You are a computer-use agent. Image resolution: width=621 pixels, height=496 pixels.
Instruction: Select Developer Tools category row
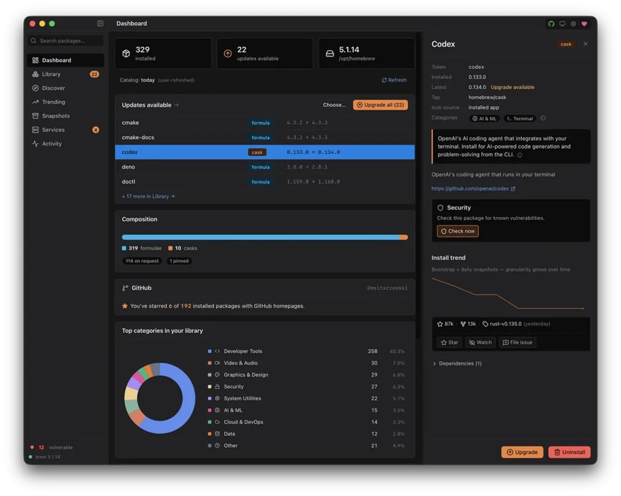tap(306, 351)
